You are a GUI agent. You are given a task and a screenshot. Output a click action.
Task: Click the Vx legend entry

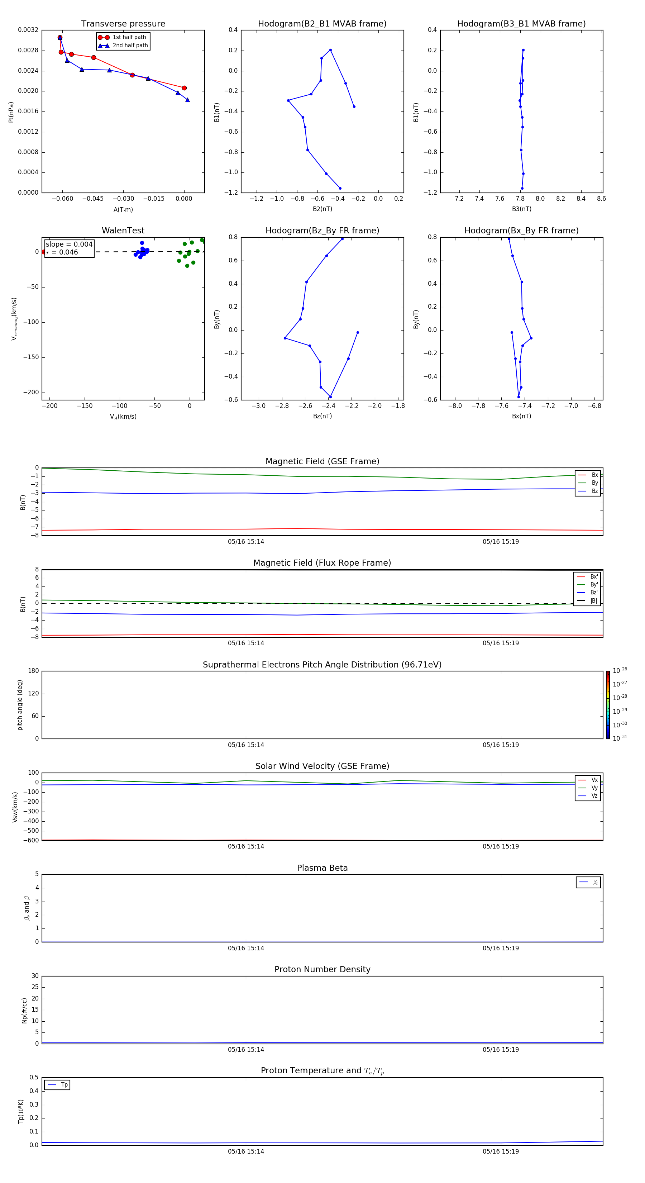(588, 780)
